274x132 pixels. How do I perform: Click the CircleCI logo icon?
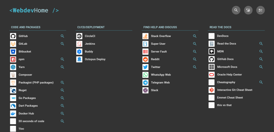click(79, 36)
